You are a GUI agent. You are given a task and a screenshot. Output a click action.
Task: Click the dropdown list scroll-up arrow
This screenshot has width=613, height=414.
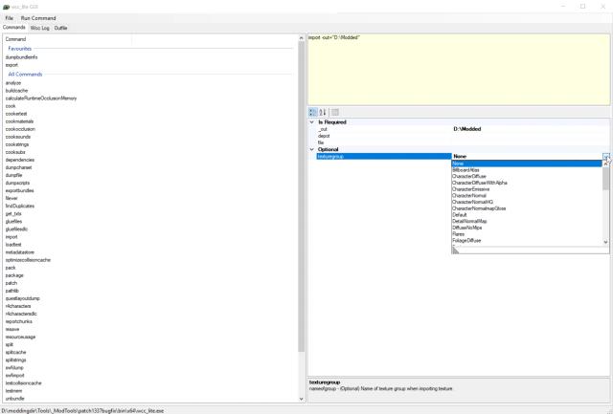point(605,163)
